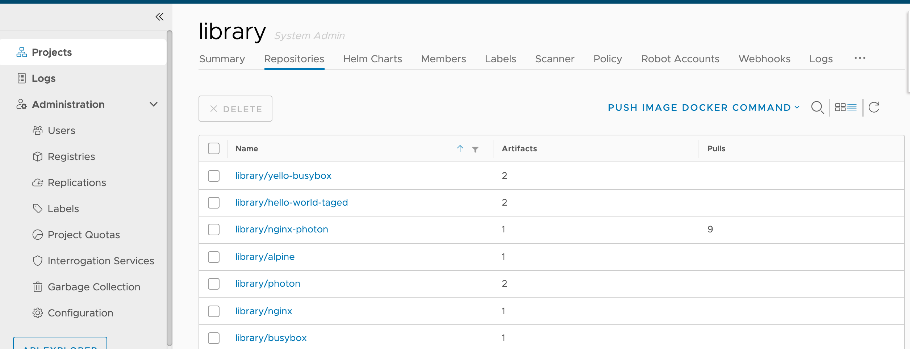Click the Registries box icon
Screen dimensions: 910x349
[x=38, y=156]
